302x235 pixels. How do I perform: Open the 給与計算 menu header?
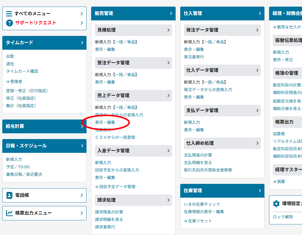point(44,126)
